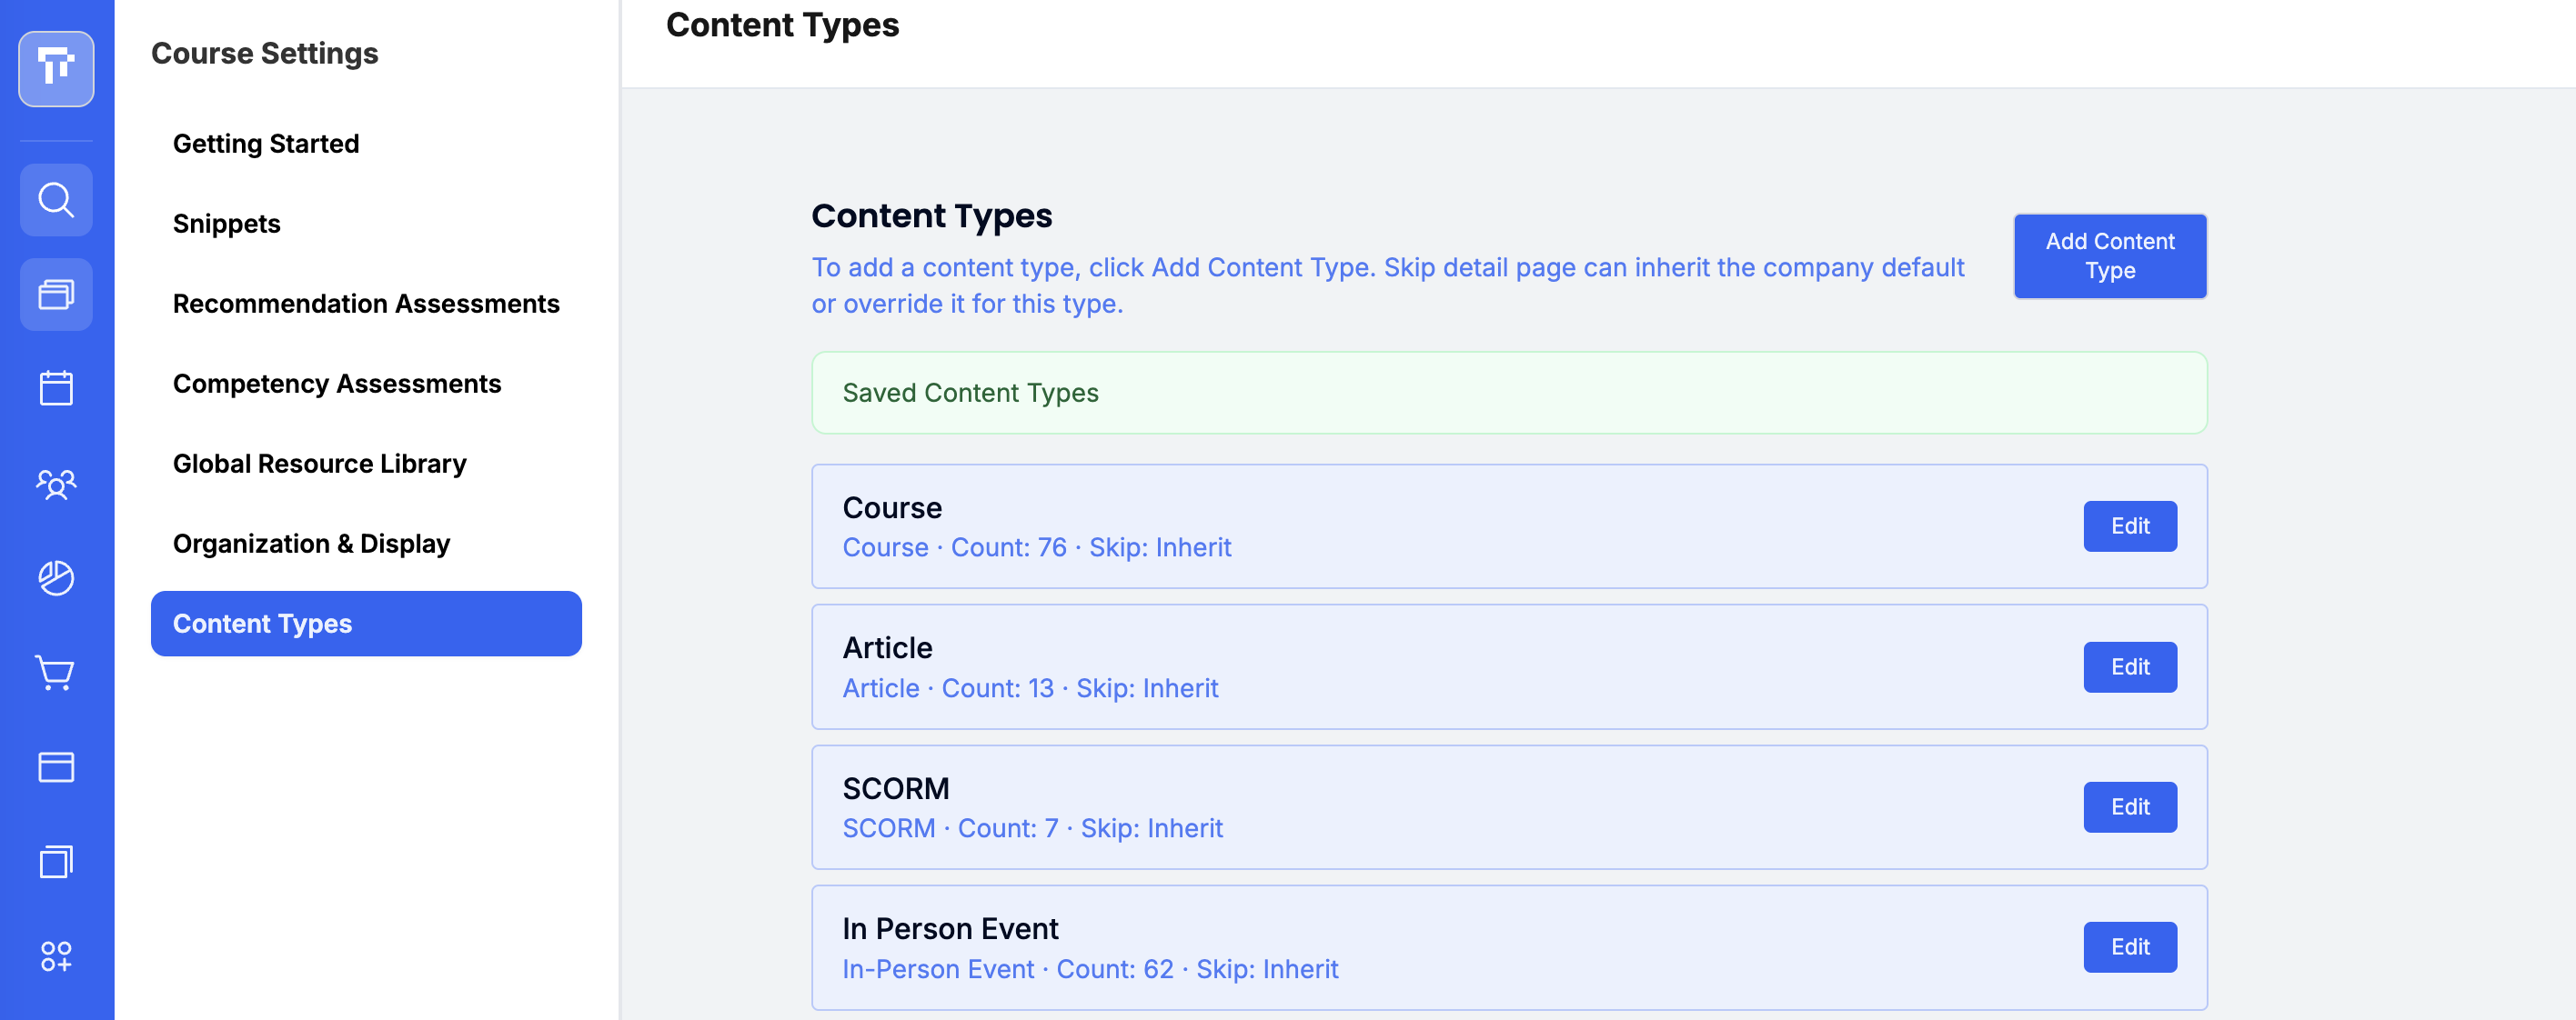This screenshot has height=1020, width=2576.
Task: Open search via the magnifier icon
Action: (x=56, y=200)
